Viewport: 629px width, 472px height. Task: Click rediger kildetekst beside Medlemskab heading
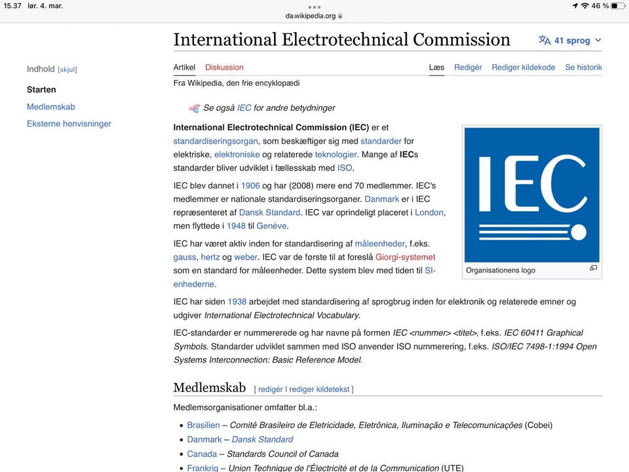319,389
